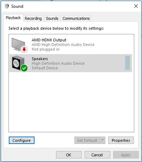The width and height of the screenshot is (142, 162).
Task: Click the Configure button
Action: pyautogui.click(x=21, y=140)
